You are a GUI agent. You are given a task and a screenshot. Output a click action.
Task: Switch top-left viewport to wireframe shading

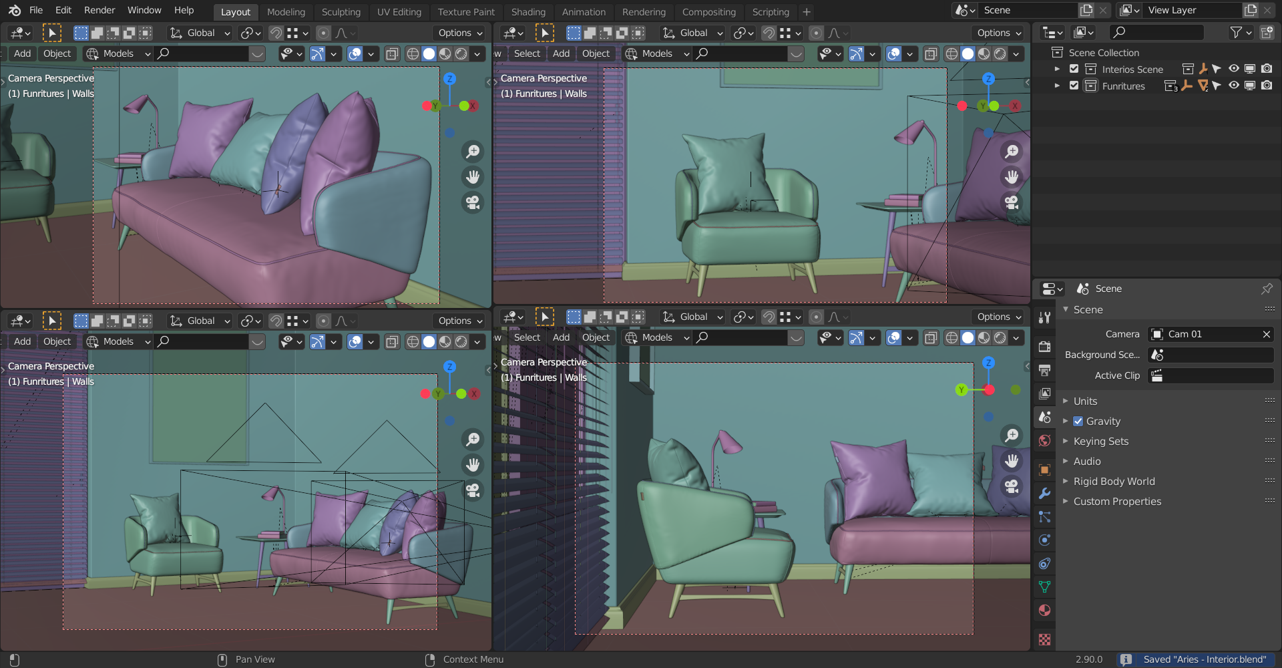(x=413, y=54)
